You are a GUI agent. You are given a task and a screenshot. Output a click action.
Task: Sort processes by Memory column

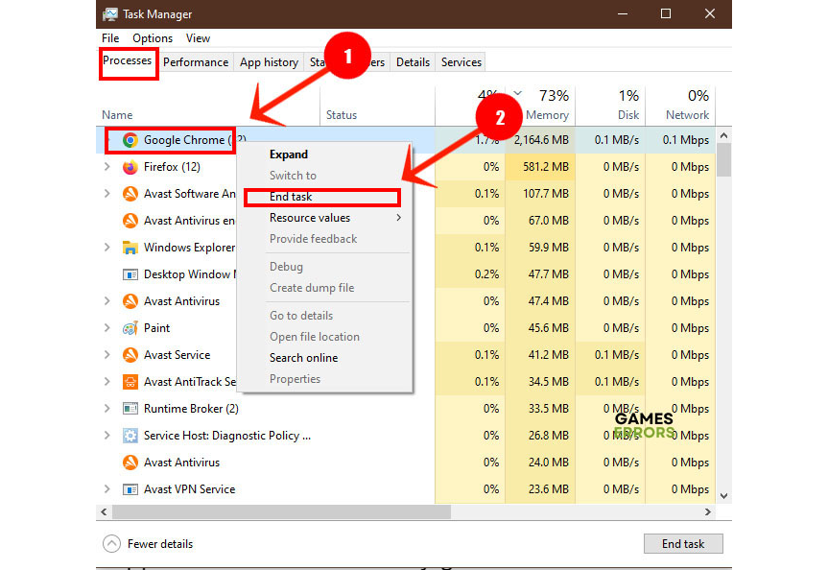[547, 114]
